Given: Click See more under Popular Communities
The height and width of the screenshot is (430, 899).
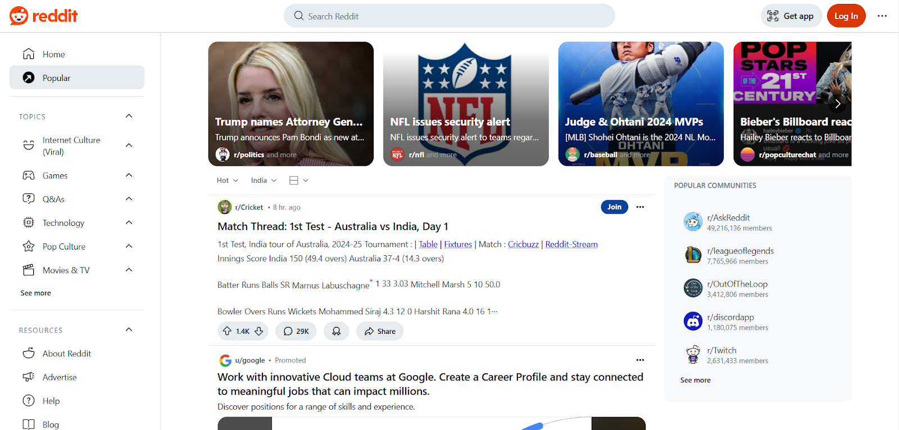Looking at the screenshot, I should [695, 380].
